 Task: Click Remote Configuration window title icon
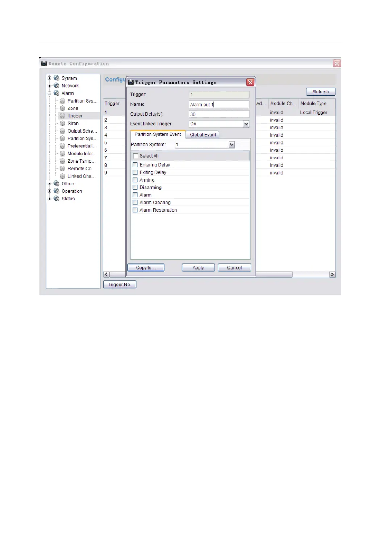(x=44, y=63)
